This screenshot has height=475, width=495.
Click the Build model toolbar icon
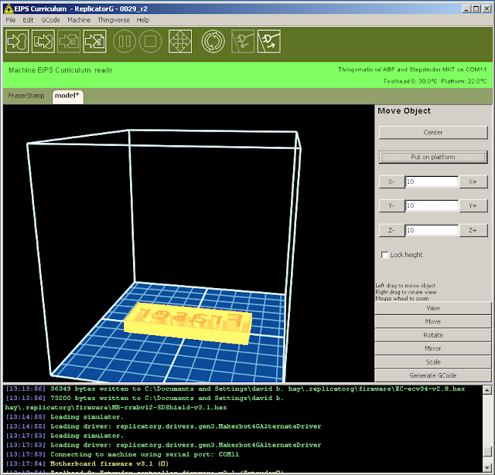point(43,41)
